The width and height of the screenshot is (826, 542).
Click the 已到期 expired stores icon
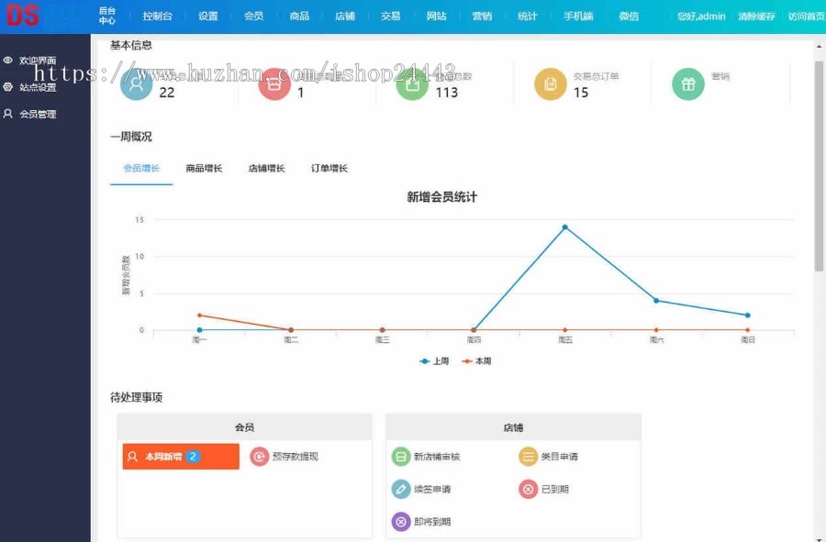click(528, 489)
